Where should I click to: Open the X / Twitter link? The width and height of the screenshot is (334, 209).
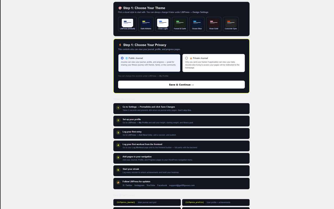(x=127, y=185)
